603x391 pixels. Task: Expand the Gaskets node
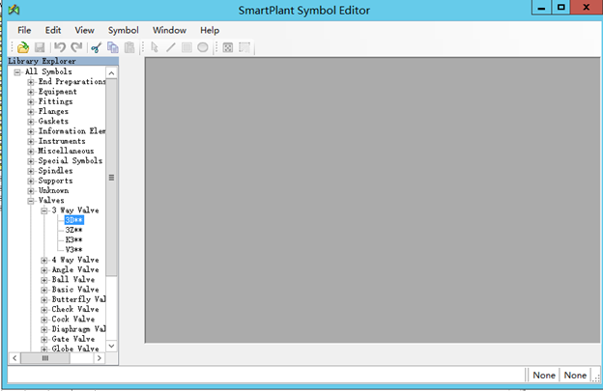point(31,122)
